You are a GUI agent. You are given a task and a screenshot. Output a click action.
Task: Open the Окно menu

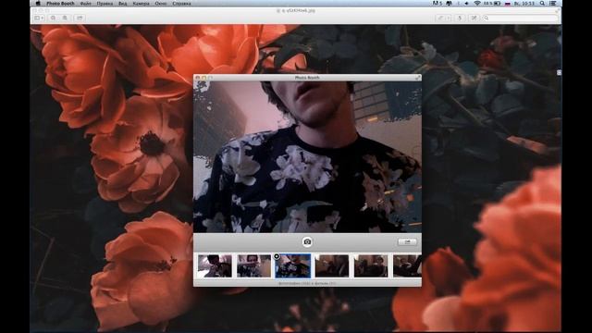(x=161, y=4)
